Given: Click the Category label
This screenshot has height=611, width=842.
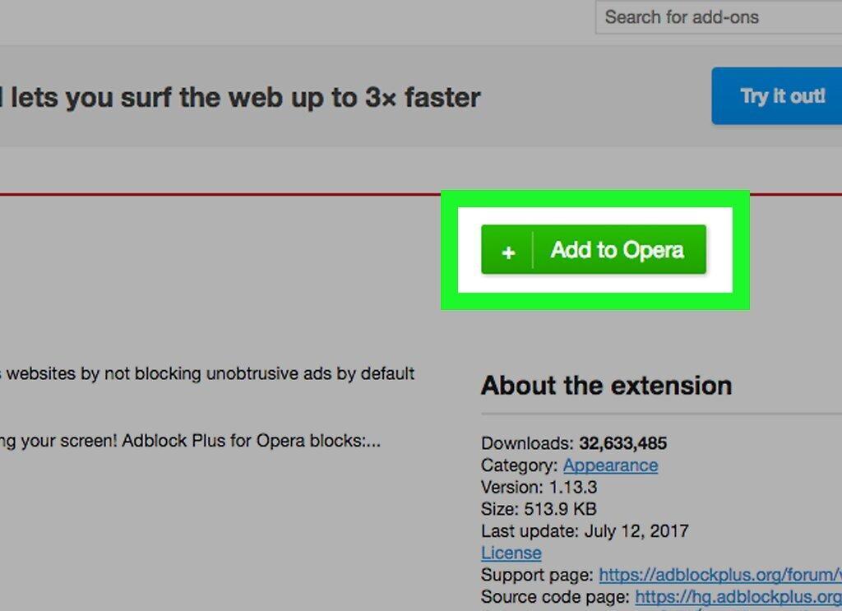Looking at the screenshot, I should [519, 465].
